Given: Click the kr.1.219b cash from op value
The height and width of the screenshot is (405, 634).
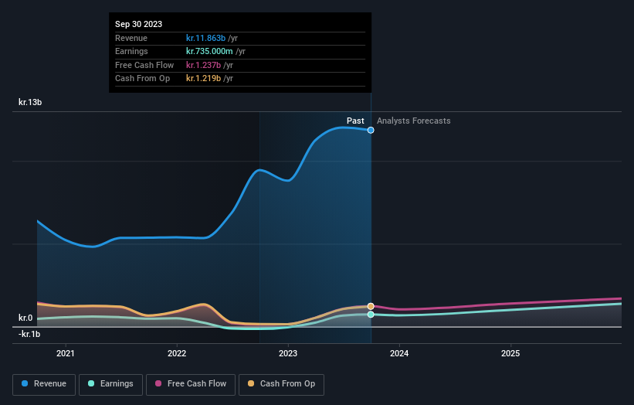Looking at the screenshot, I should (203, 79).
